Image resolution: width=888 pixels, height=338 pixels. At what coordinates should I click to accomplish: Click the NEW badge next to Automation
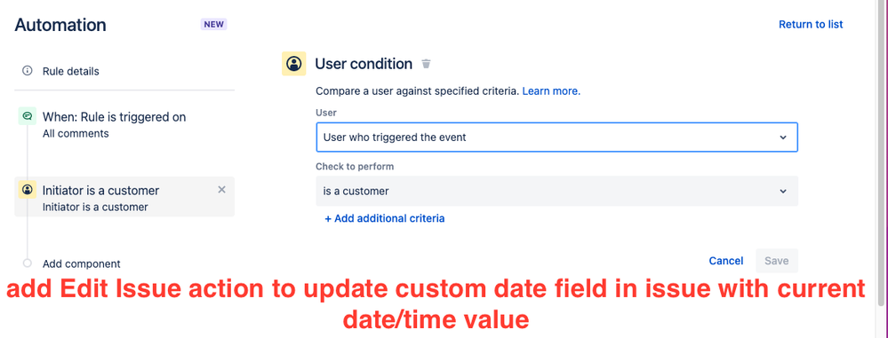(x=213, y=25)
